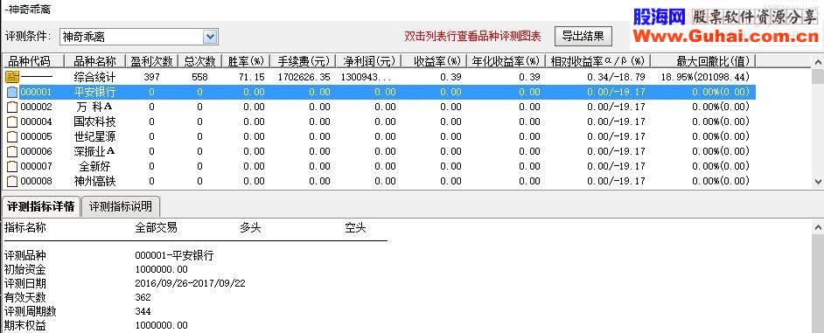Select the 综合统计 row name
This screenshot has width=824, height=333.
[94, 77]
